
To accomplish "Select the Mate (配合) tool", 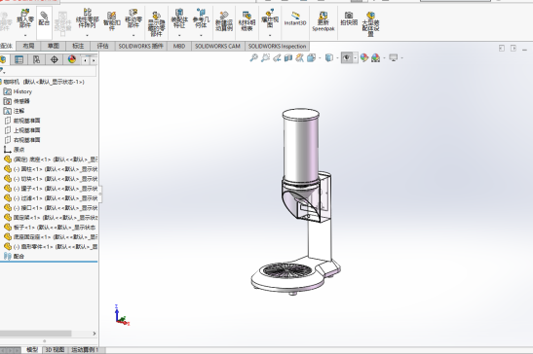I will pyautogui.click(x=44, y=19).
